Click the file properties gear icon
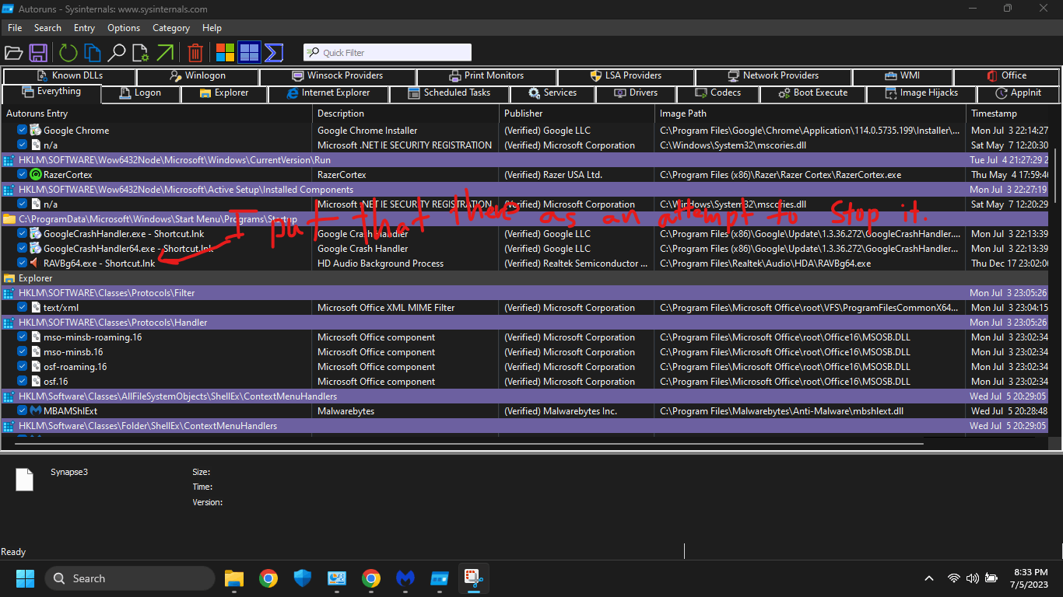Screen dimensions: 1063x597 click(140, 53)
